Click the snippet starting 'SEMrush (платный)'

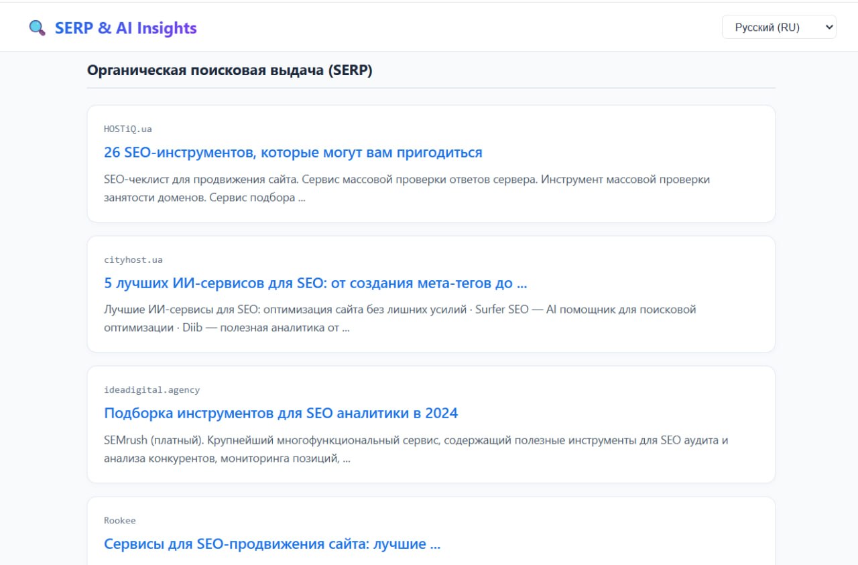[416, 449]
